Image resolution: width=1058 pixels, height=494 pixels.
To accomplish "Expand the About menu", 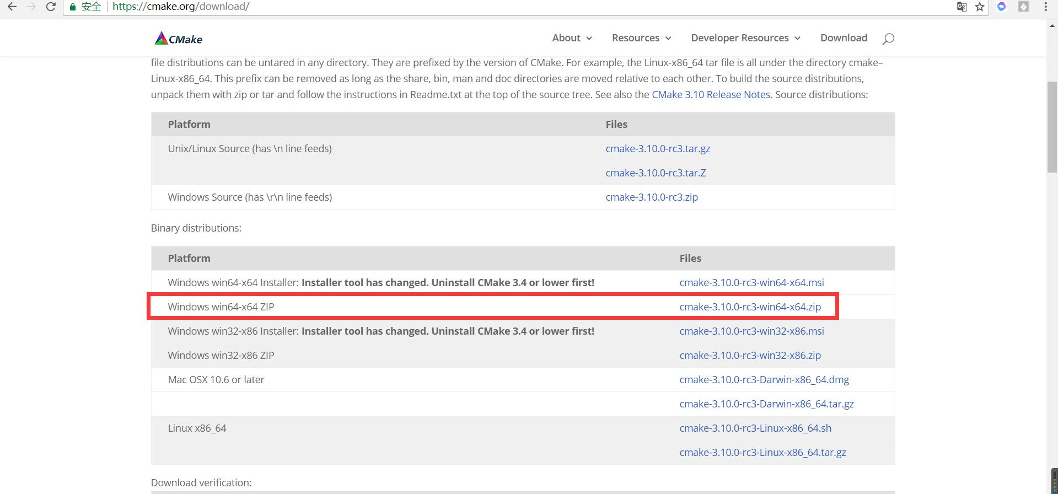I will [572, 38].
